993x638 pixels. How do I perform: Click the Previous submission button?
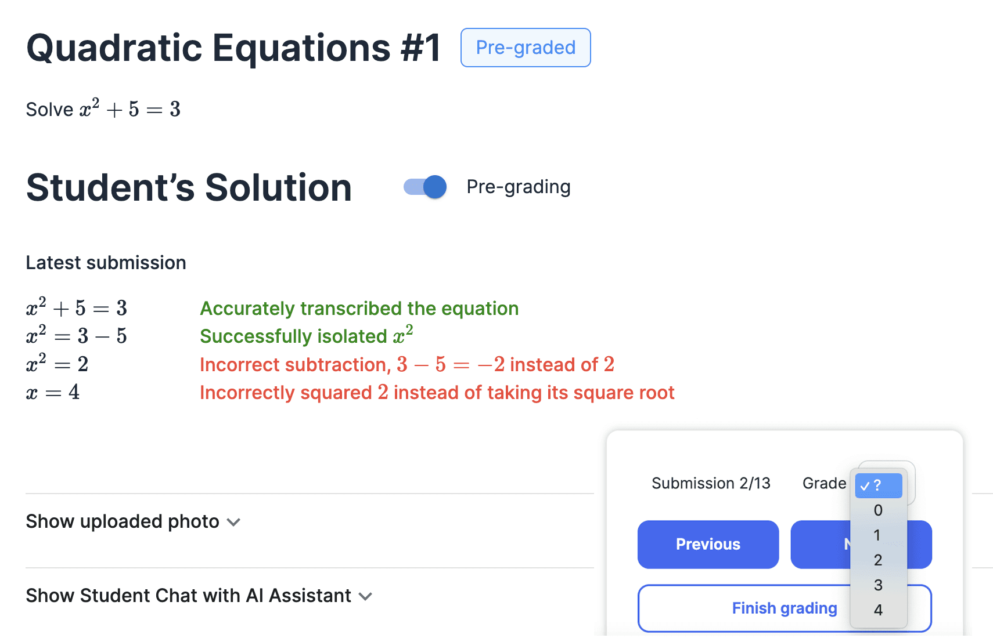pos(707,544)
